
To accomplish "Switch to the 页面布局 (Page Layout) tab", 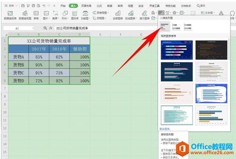I will tap(86, 6).
